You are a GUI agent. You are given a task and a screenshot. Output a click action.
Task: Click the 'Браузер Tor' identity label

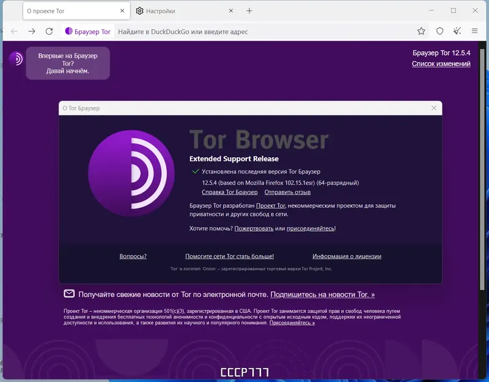point(88,32)
